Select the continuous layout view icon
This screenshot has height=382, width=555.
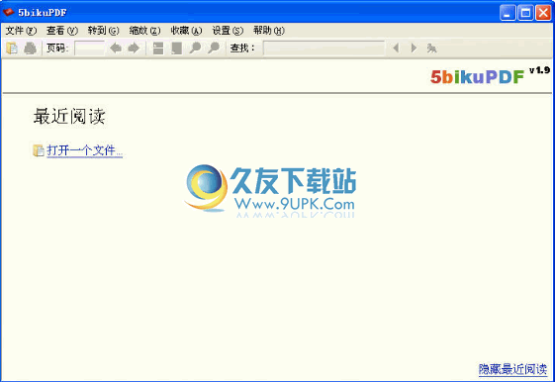tap(158, 48)
